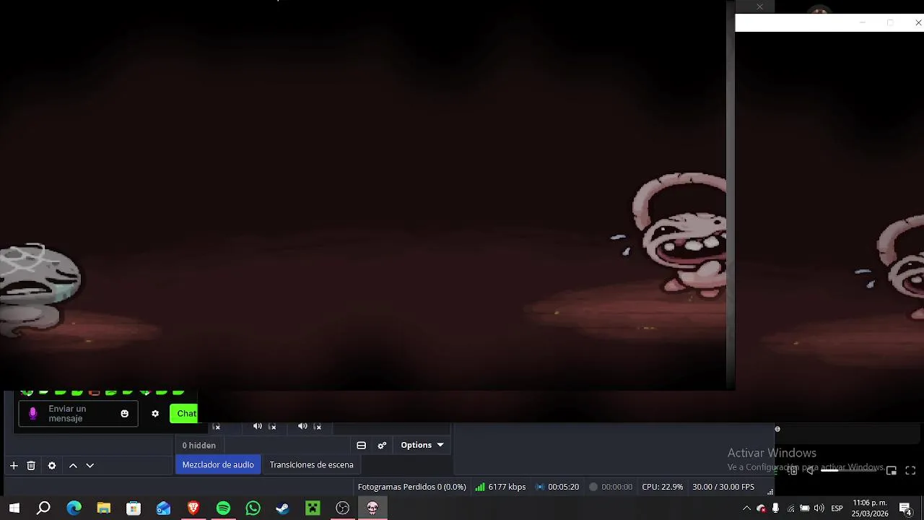The image size is (924, 520).
Task: Send message with the green Chat button
Action: point(184,414)
